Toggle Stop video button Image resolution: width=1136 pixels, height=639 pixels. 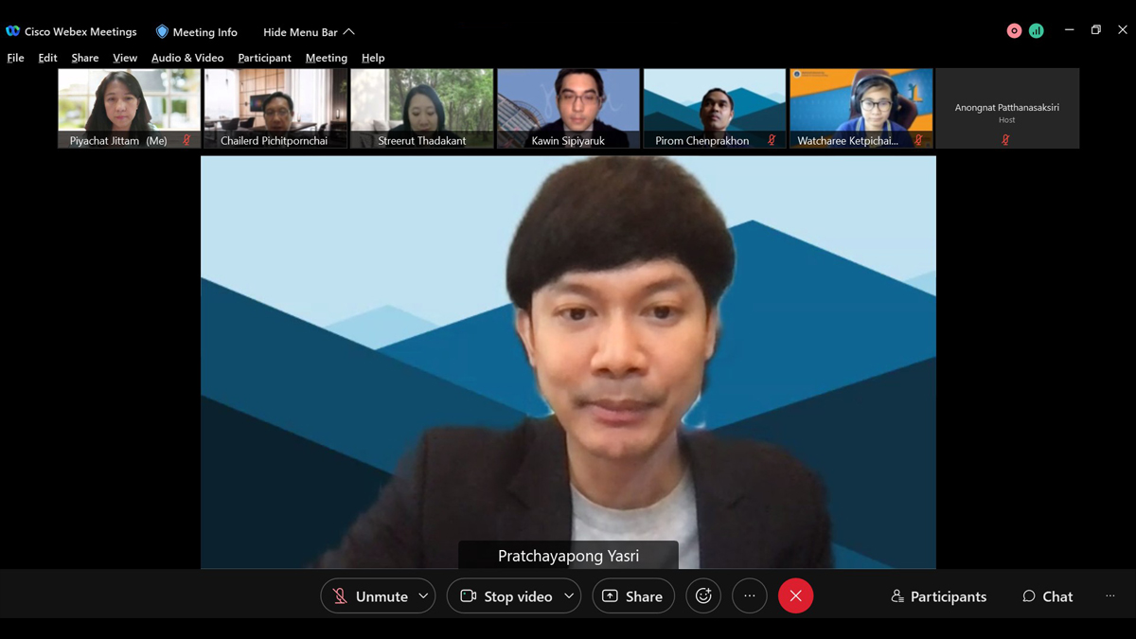pos(506,596)
